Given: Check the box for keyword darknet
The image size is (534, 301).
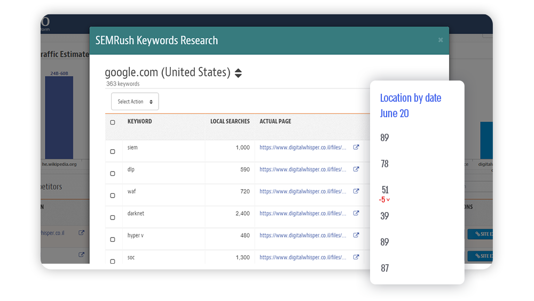Looking at the screenshot, I should [113, 217].
